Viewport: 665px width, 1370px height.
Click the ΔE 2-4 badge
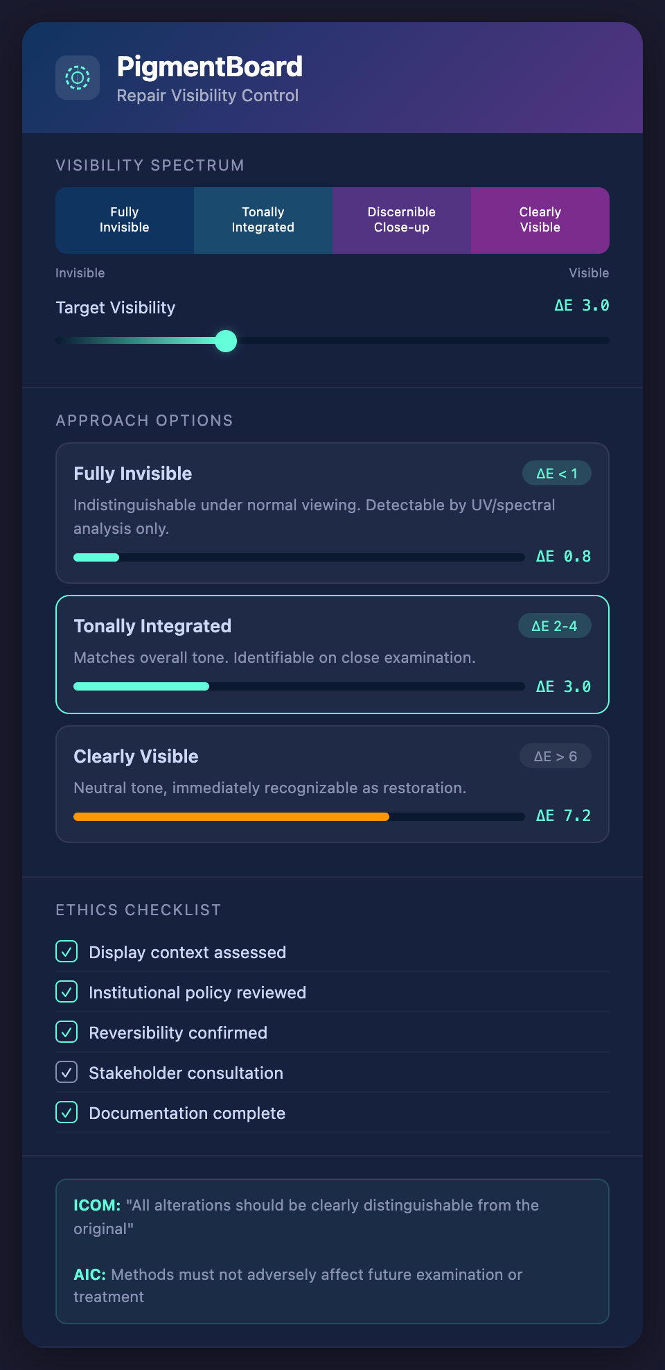554,626
